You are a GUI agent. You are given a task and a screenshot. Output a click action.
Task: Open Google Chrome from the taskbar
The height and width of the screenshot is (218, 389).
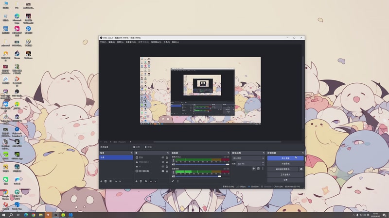[x=33, y=215]
